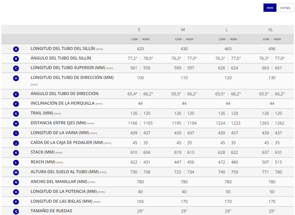295x215 pixels.
Task: Click the REACH (MM) row label
Action: pos(43,162)
